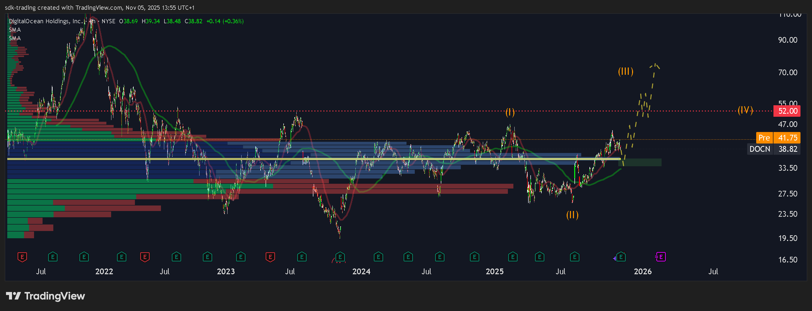This screenshot has width=812, height=311.
Task: Click the 2025 time axis label
Action: tap(495, 271)
